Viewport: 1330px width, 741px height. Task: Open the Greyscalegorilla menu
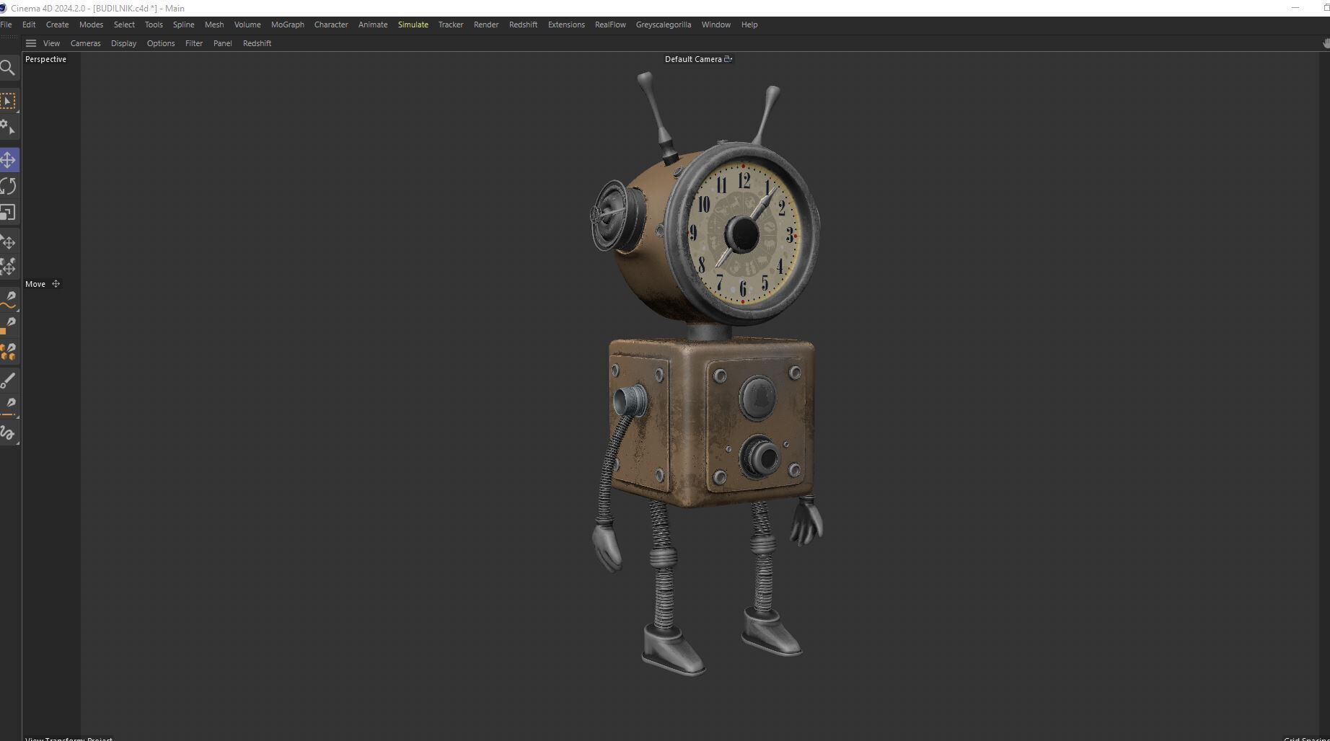(x=664, y=25)
